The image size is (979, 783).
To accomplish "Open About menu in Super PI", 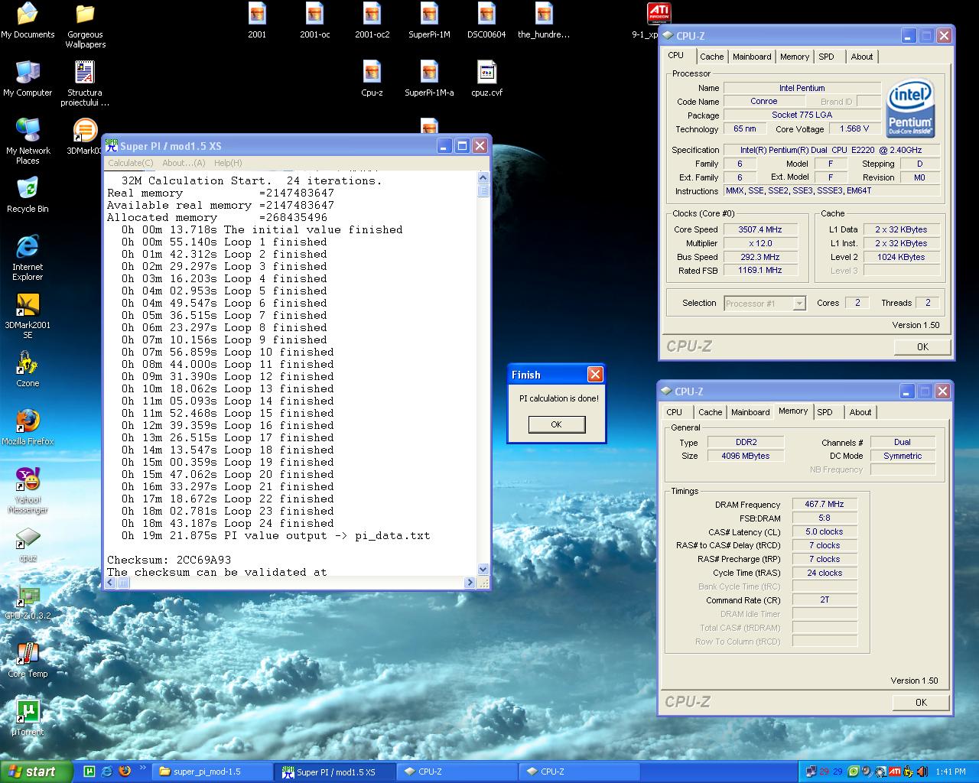I will pyautogui.click(x=184, y=163).
